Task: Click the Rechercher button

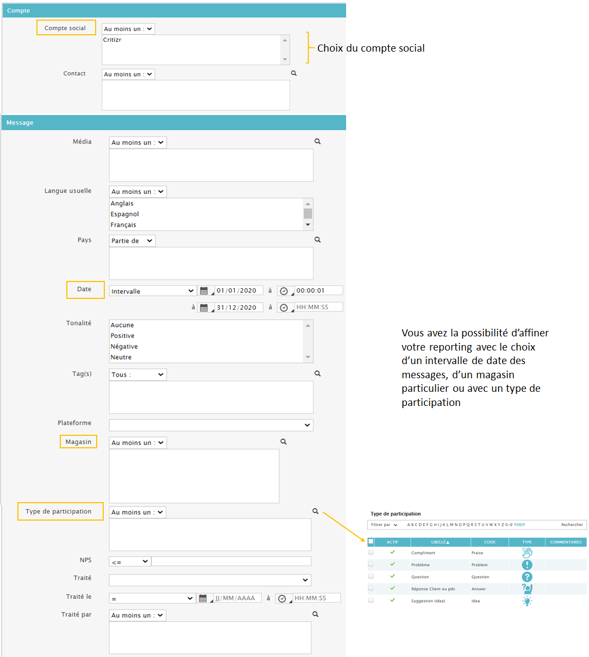Action: click(572, 525)
